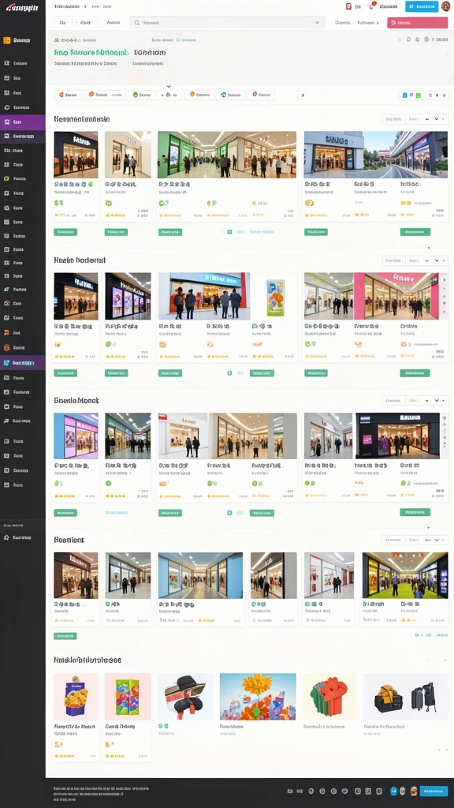Screen dimensions: 454x808
Task: Select the blue-icon filter chip
Action: (x=230, y=95)
